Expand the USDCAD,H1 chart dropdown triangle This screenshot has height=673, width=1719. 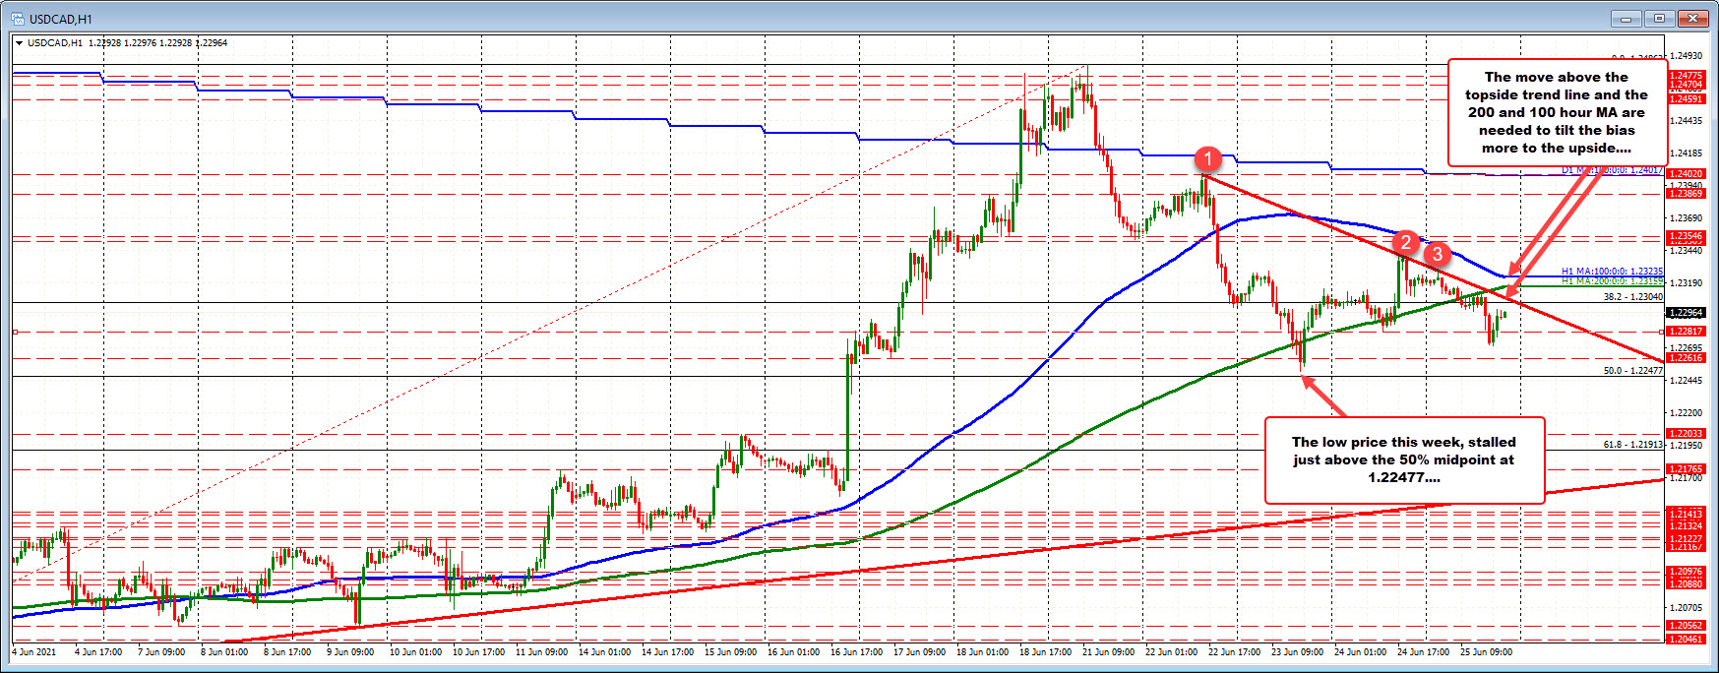[x=20, y=43]
